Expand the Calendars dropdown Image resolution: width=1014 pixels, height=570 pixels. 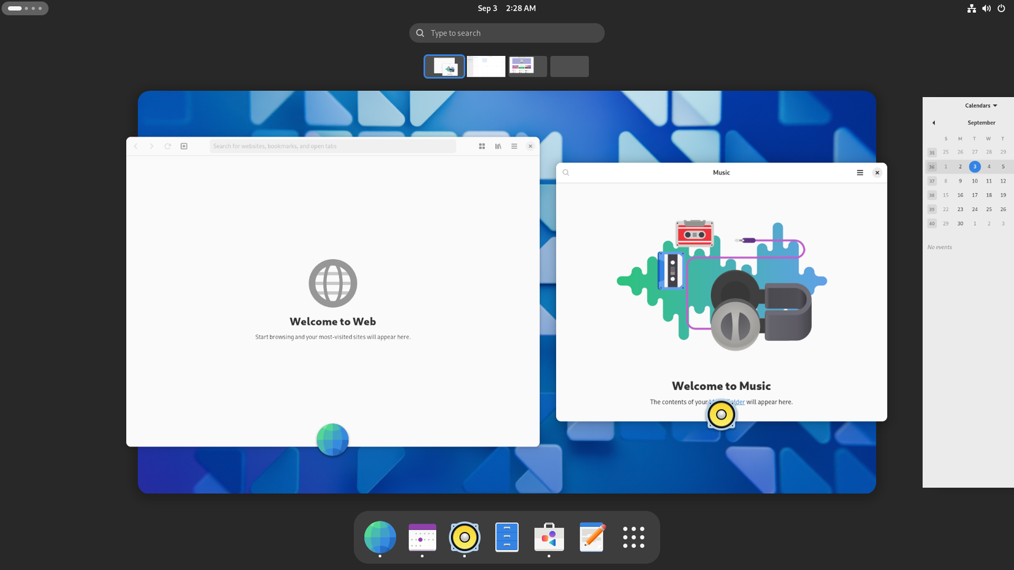980,105
